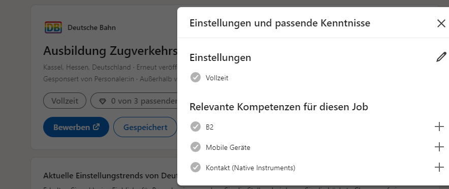Click the Mobile Geräte skill label
Screen dimensions: 449x189
click(x=228, y=147)
